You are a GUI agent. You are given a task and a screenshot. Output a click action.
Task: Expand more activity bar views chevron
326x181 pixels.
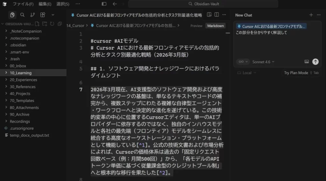click(x=53, y=15)
